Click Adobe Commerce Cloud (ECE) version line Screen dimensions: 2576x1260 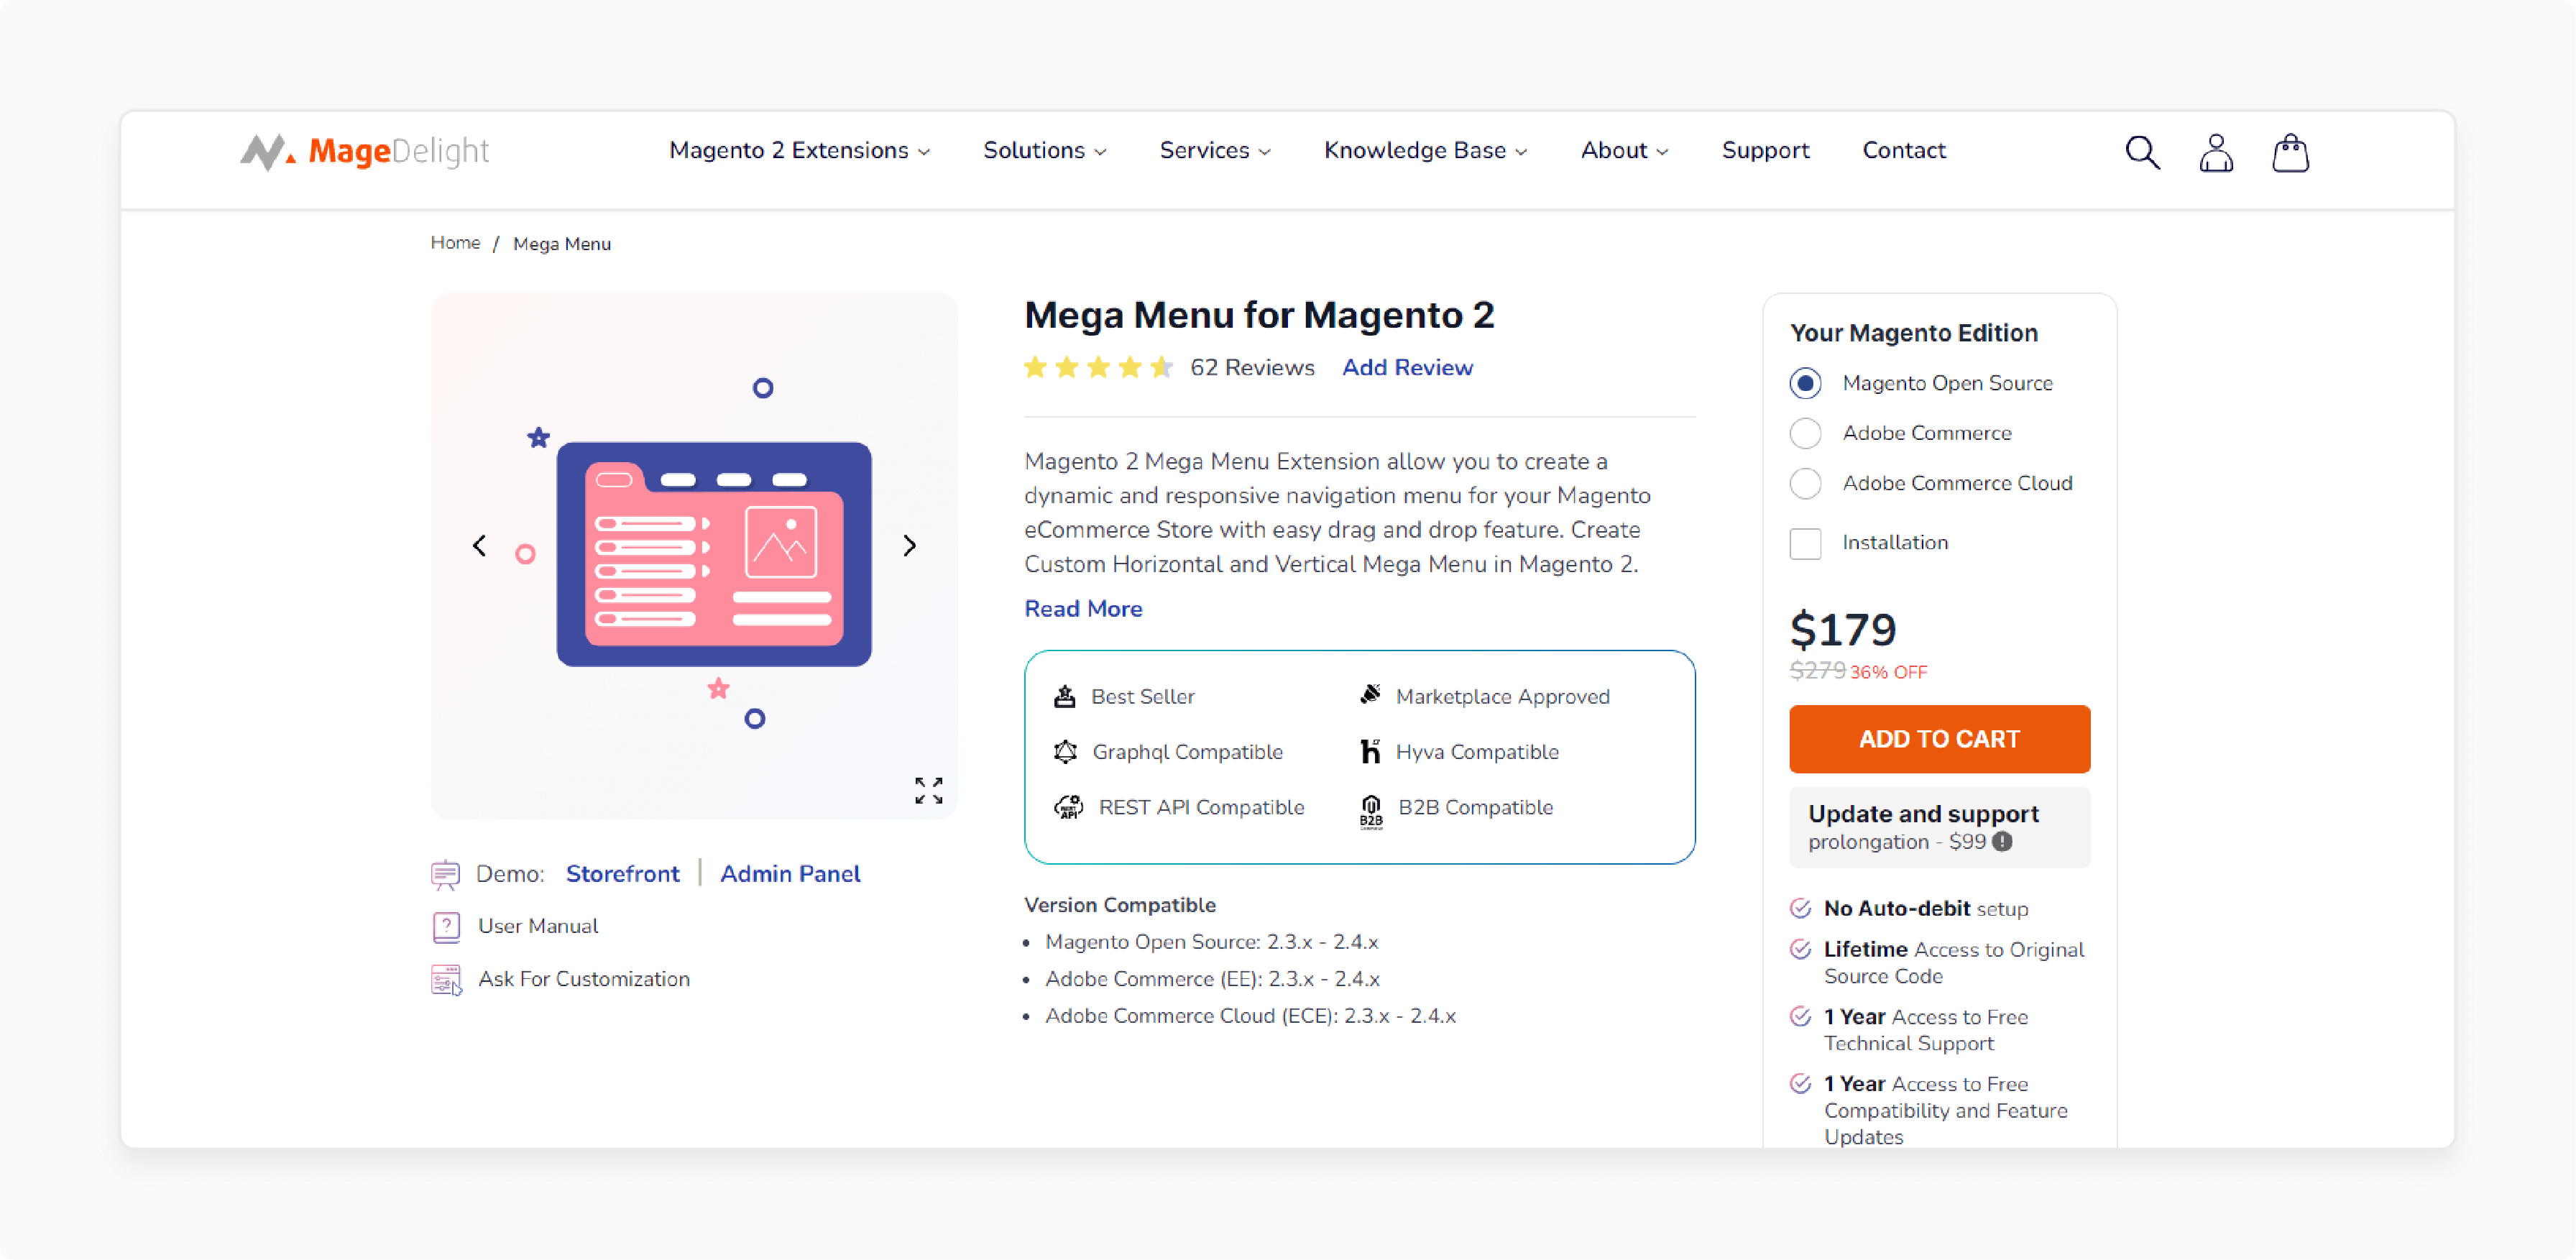(1250, 1015)
